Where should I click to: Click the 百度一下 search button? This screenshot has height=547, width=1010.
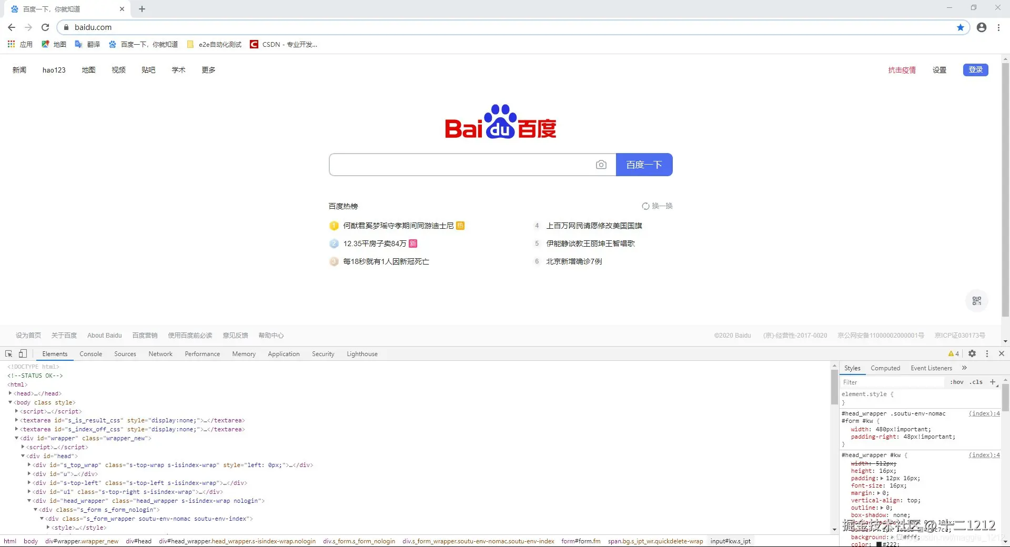[644, 165]
